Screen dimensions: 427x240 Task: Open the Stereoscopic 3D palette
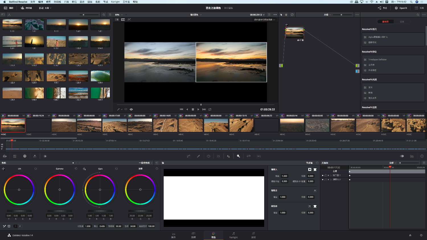coord(258,156)
